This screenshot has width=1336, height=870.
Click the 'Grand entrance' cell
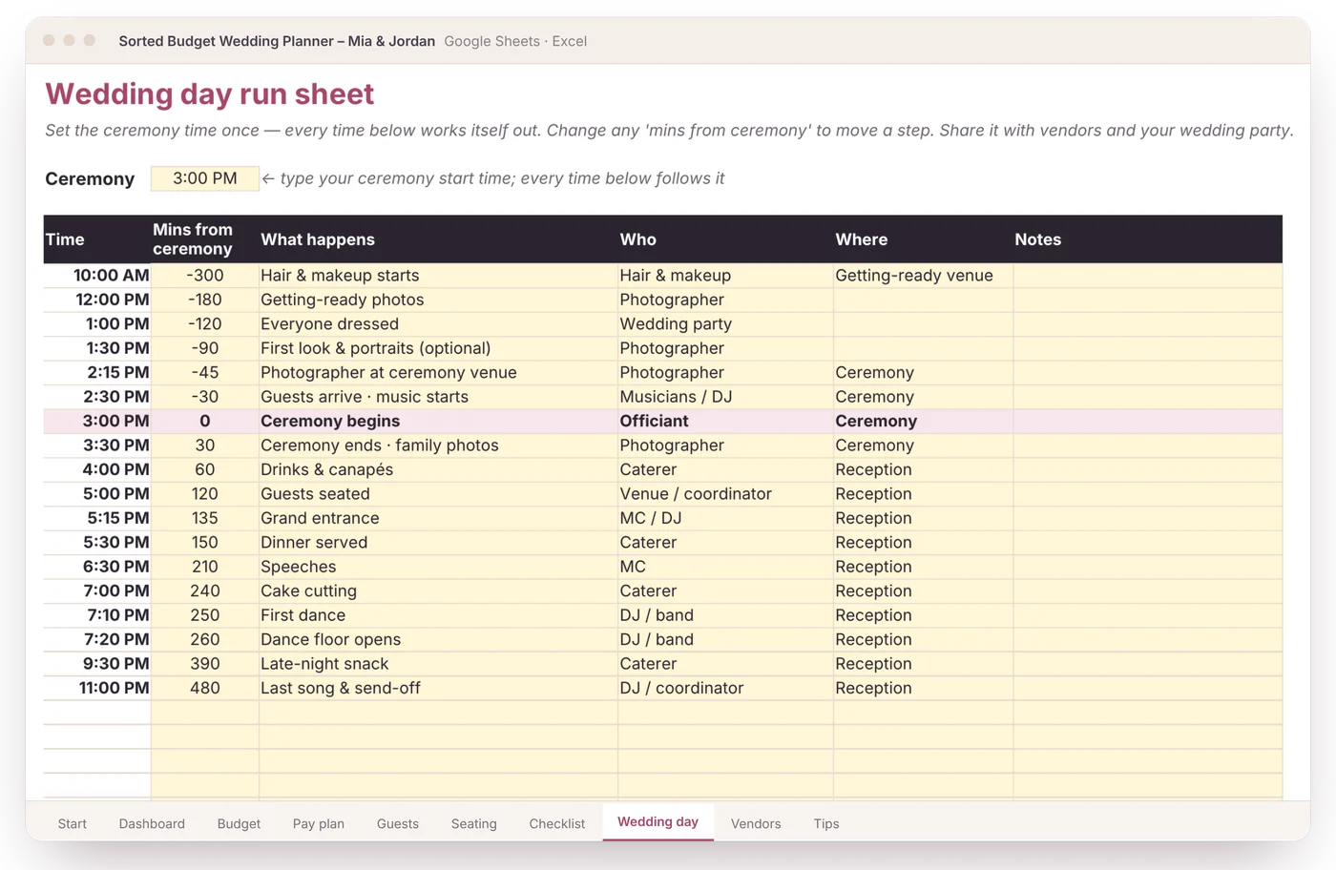point(438,518)
